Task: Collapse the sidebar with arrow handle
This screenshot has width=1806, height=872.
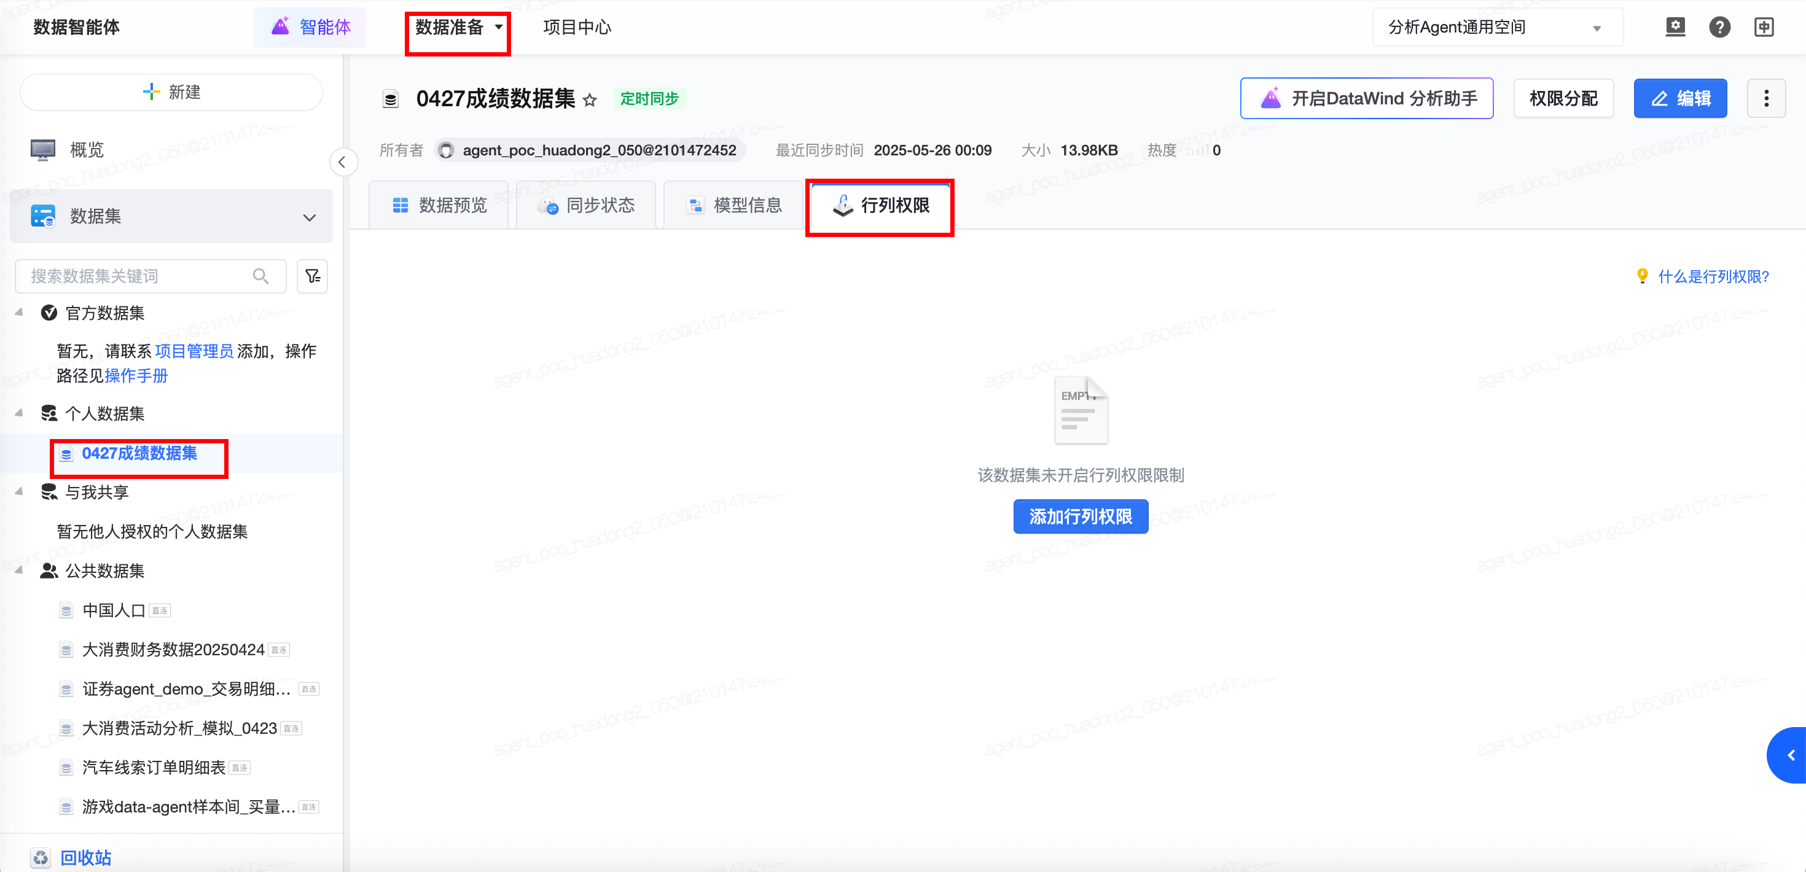Action: [x=342, y=163]
